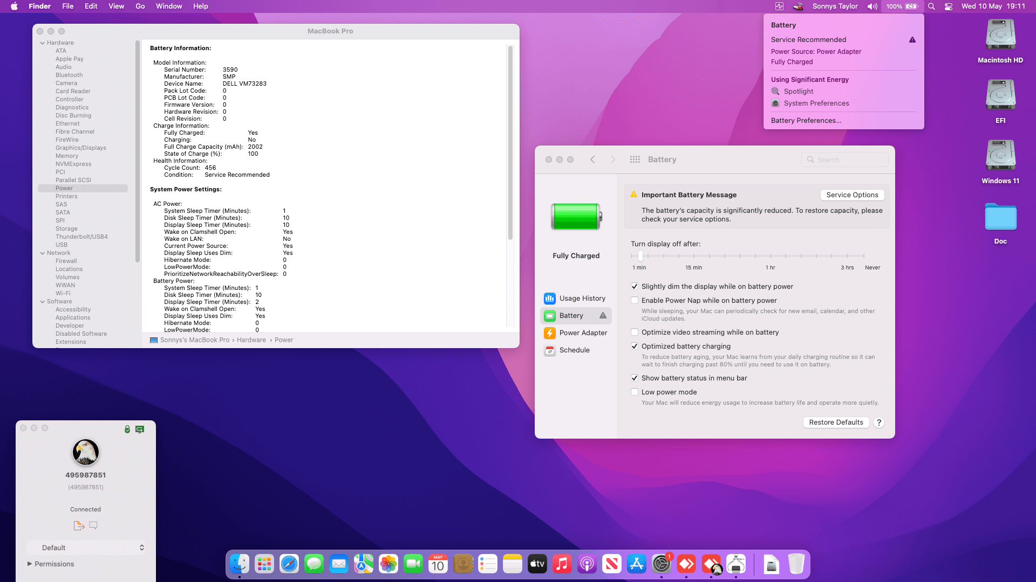Image resolution: width=1036 pixels, height=582 pixels.
Task: Select the Doc folder on desktop
Action: 1000,223
